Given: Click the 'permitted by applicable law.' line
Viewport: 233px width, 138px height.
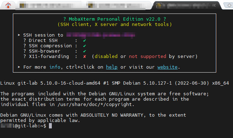Looking at the screenshot, I should point(40,121).
